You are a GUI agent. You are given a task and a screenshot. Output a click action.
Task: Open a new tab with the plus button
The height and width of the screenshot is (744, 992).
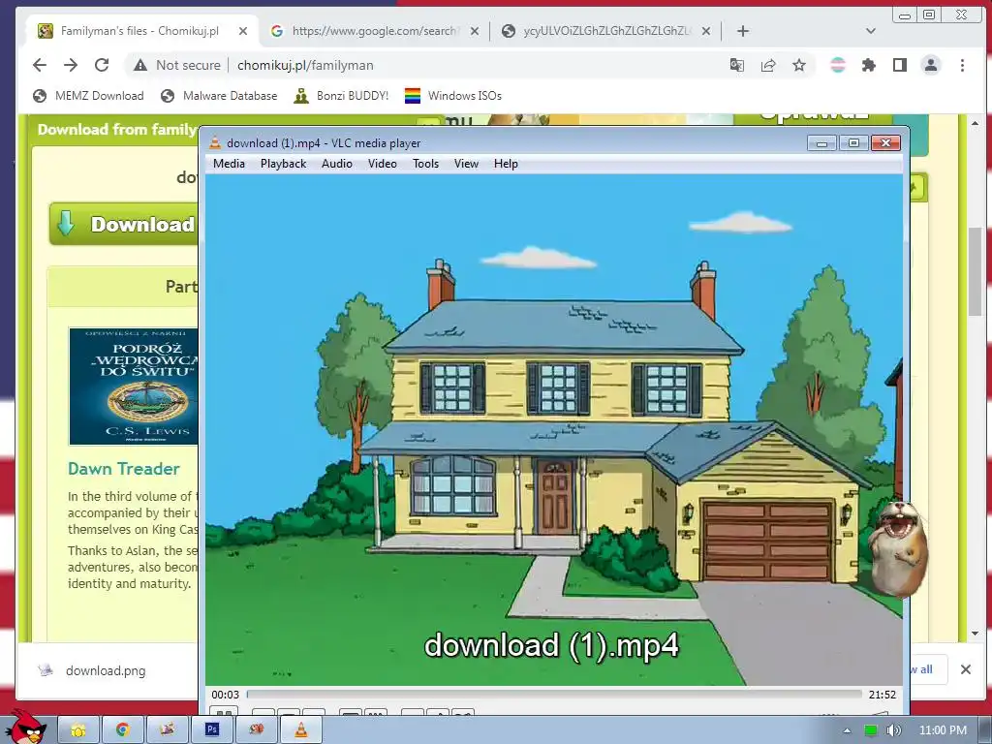[x=743, y=31]
